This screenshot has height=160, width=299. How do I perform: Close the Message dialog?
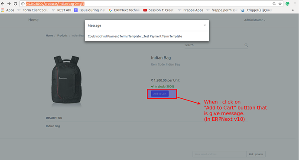205,25
